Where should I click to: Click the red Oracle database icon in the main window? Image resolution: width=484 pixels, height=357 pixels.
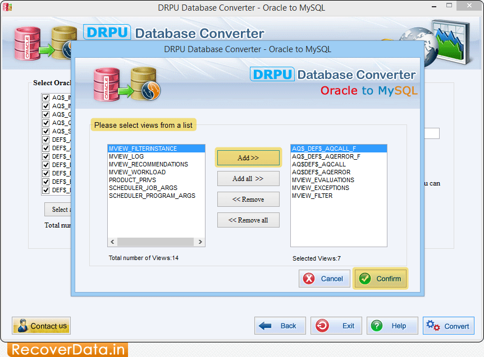point(28,43)
